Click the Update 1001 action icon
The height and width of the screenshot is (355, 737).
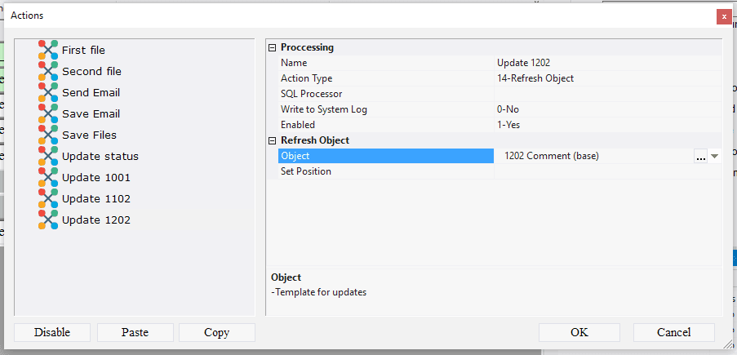tap(48, 177)
